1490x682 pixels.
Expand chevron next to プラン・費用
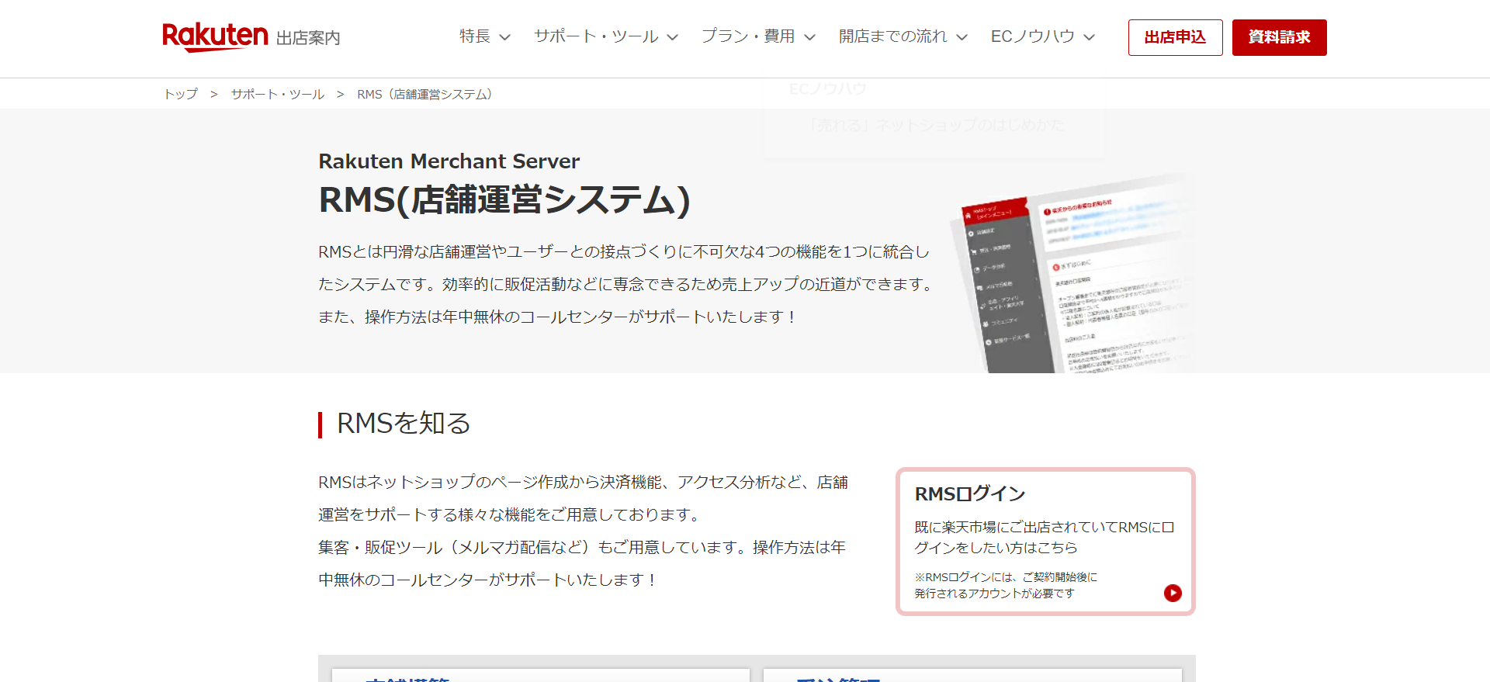coord(809,37)
